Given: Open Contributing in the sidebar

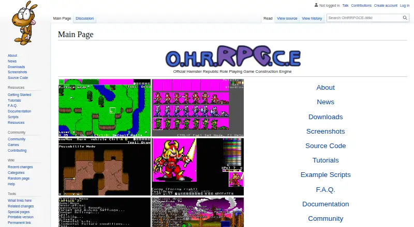Looking at the screenshot, I should tap(17, 150).
